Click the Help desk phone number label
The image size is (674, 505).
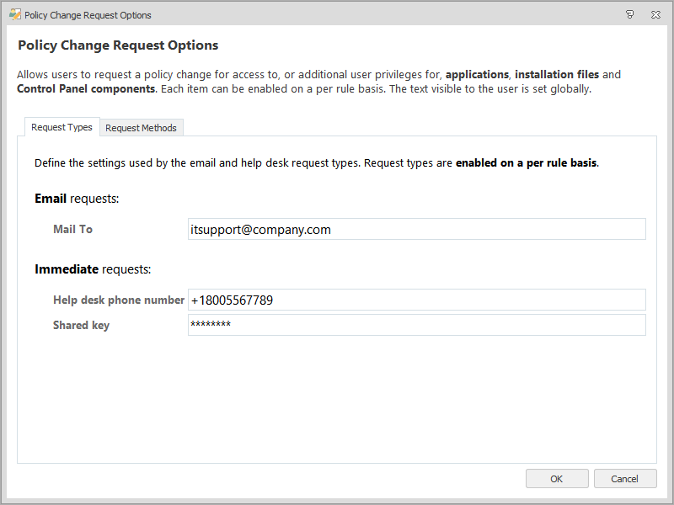click(x=118, y=300)
